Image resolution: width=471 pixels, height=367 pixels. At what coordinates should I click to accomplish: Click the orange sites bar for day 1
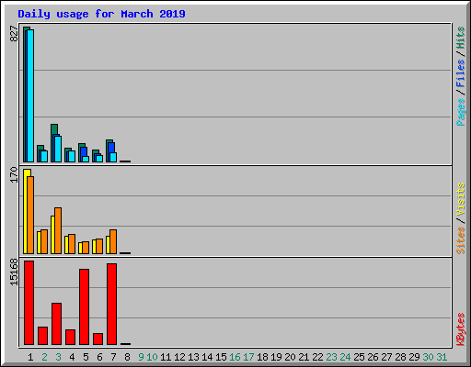[x=30, y=215]
